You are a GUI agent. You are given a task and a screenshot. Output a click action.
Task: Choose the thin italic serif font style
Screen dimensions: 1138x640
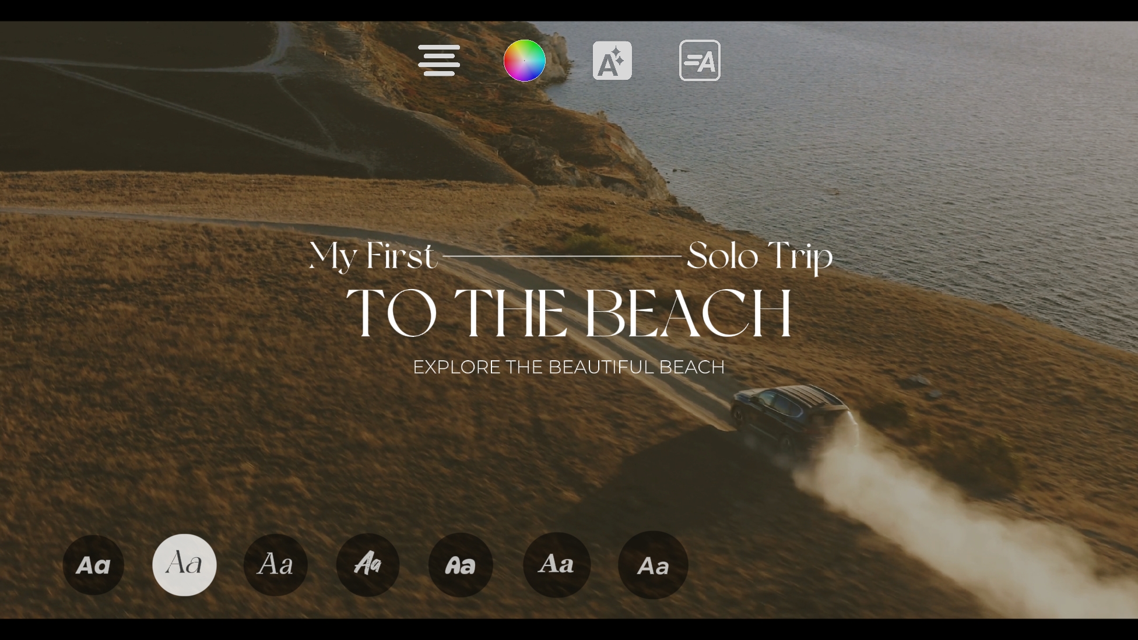(275, 565)
